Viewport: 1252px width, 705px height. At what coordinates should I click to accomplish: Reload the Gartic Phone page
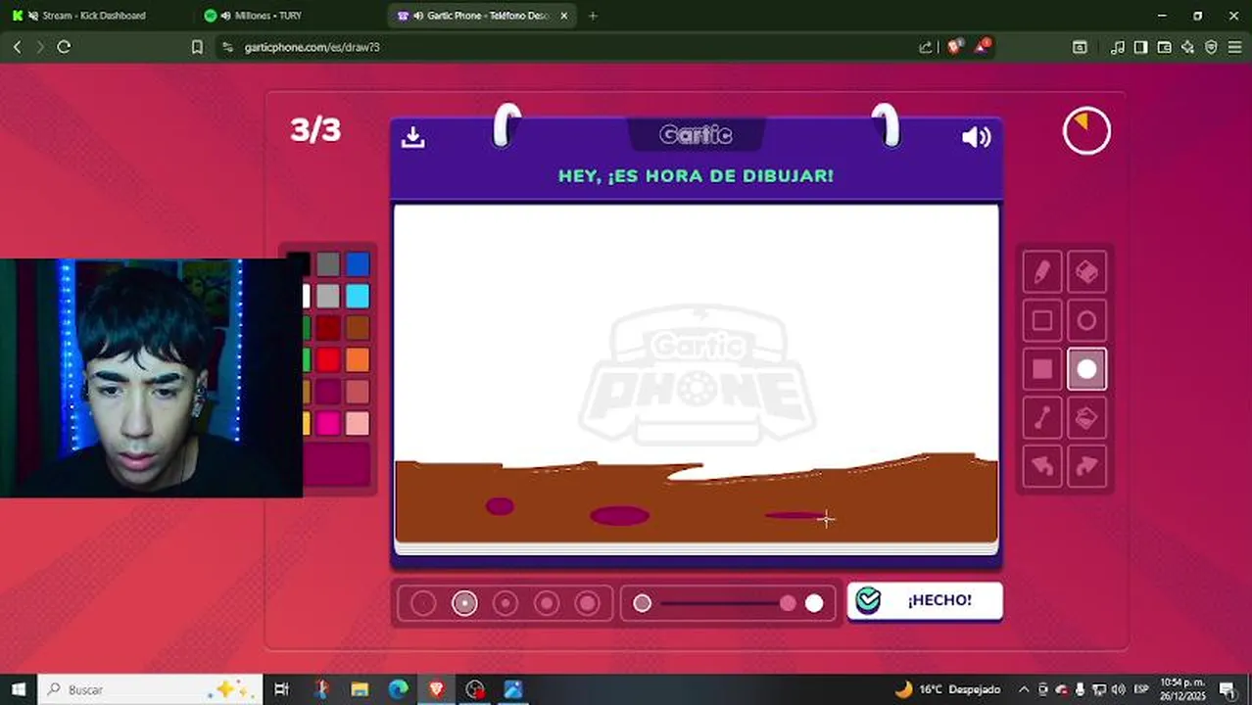click(64, 47)
